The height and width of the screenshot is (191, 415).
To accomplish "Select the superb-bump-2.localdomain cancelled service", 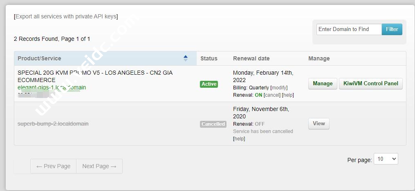I will (x=53, y=124).
